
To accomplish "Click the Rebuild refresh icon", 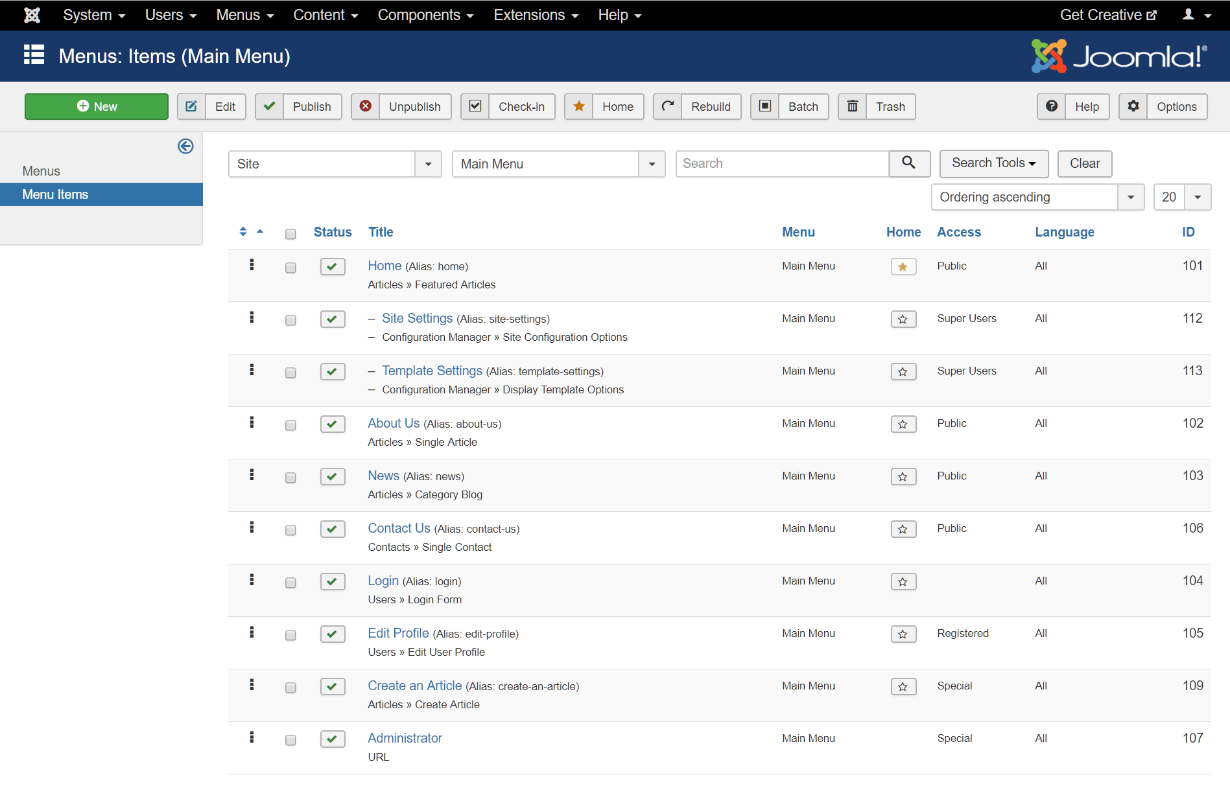I will coord(668,106).
